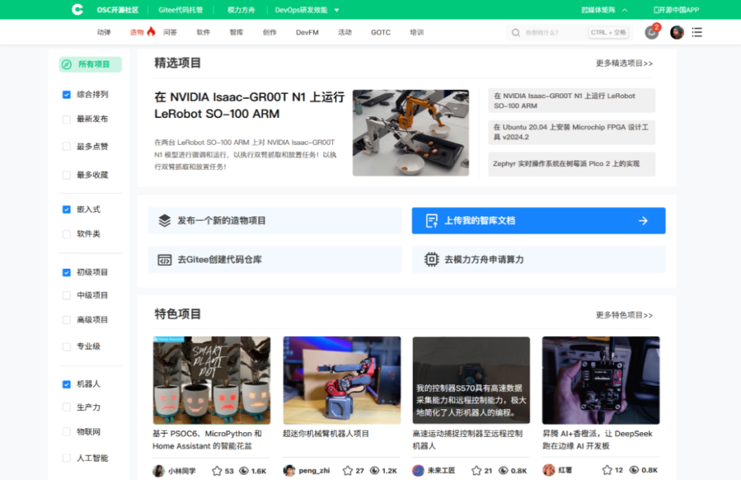Tick the 人工智能 checkbox
741x480 pixels.
(67, 458)
